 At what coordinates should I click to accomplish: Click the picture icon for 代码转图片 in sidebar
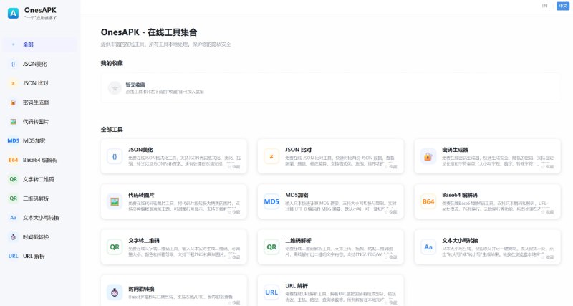[x=13, y=122]
